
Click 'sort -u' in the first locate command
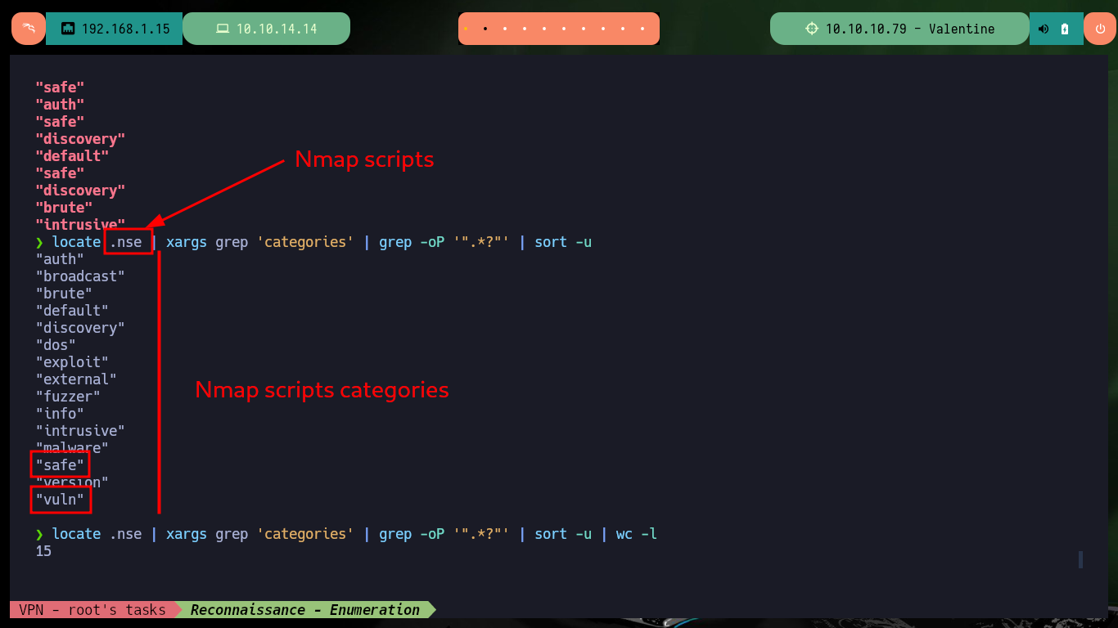[x=563, y=242]
